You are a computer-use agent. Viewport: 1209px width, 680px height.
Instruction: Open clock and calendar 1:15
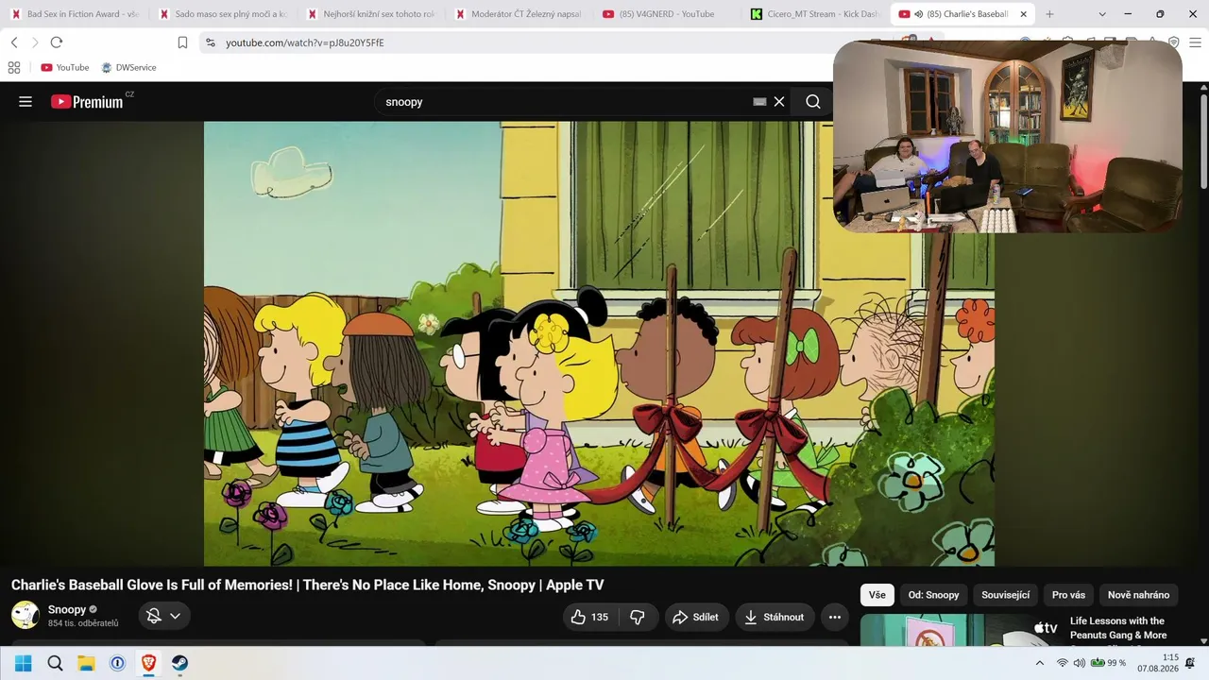click(1158, 663)
